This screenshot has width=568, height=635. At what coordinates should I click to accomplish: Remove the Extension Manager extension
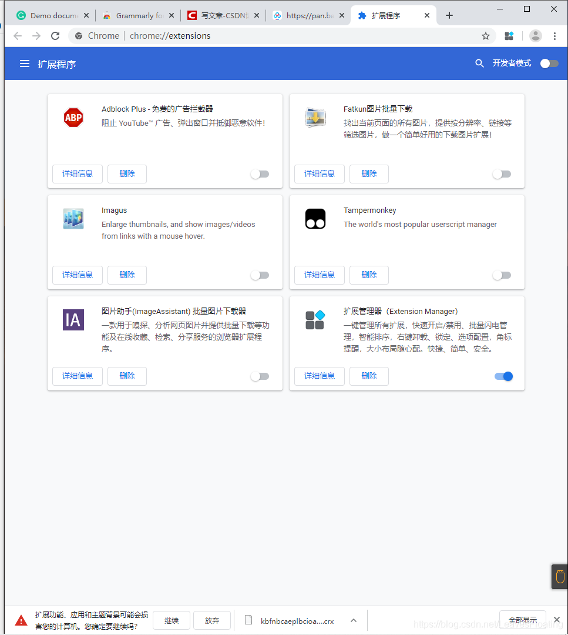[369, 376]
